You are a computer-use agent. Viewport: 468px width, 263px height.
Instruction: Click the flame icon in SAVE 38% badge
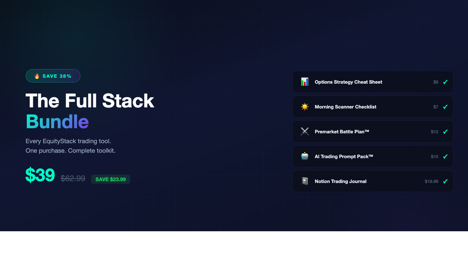click(37, 76)
